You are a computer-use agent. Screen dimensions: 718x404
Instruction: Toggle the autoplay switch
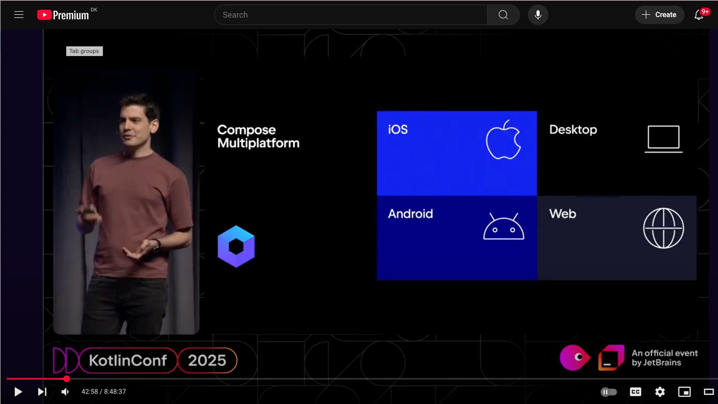(608, 392)
